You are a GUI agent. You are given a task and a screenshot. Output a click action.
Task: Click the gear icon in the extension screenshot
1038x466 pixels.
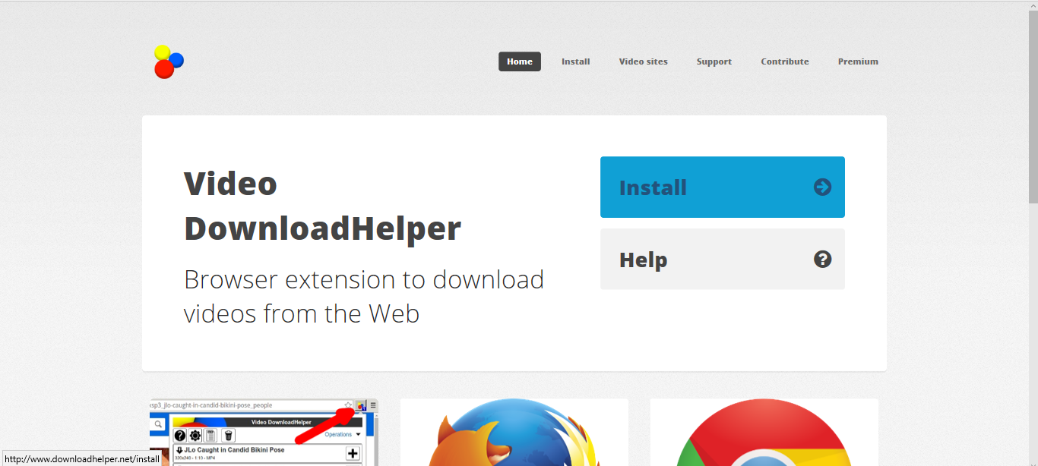pyautogui.click(x=195, y=435)
